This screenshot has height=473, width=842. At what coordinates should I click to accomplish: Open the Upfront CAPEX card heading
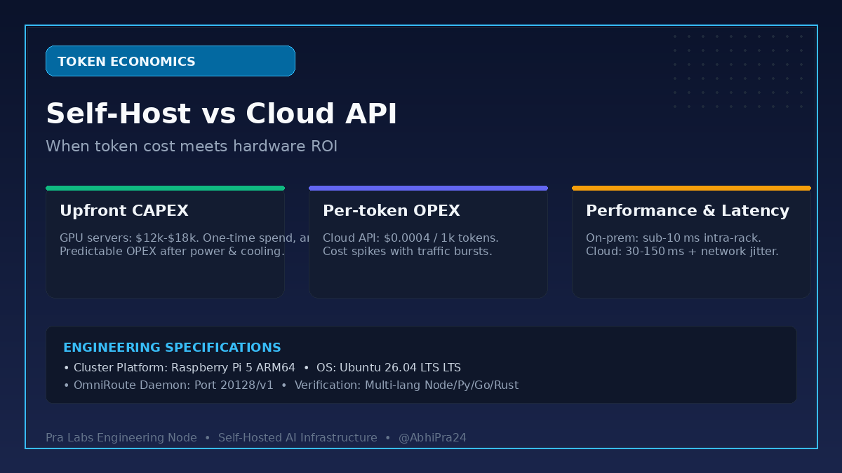(124, 211)
